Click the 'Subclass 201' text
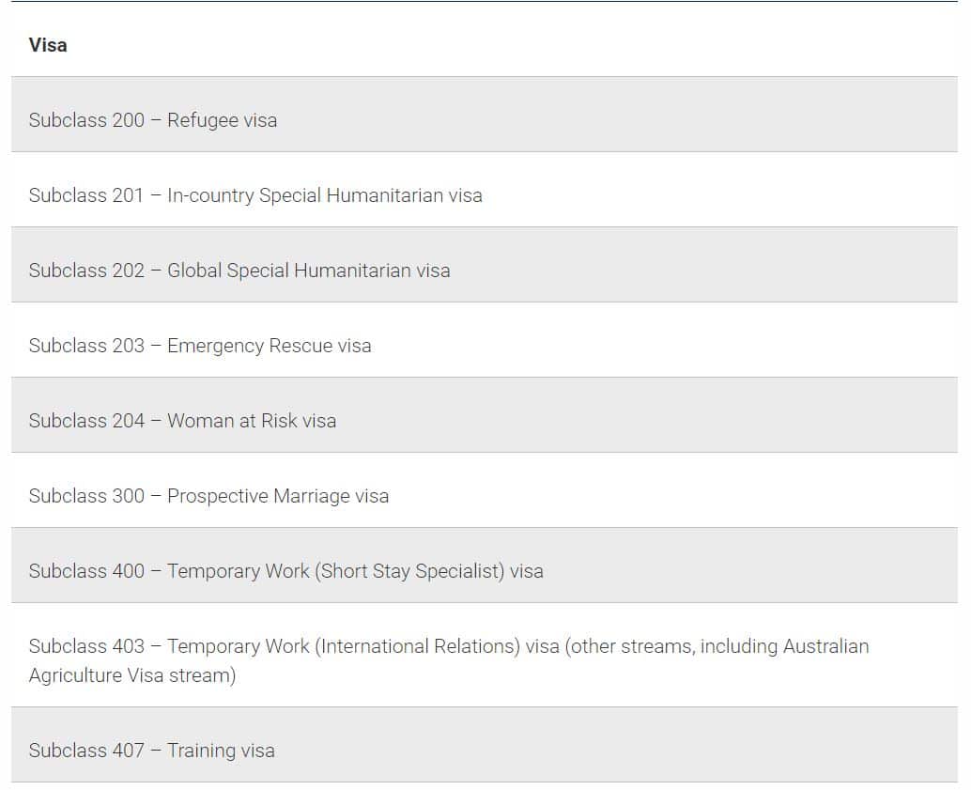Screen dimensions: 971x790 tap(86, 195)
